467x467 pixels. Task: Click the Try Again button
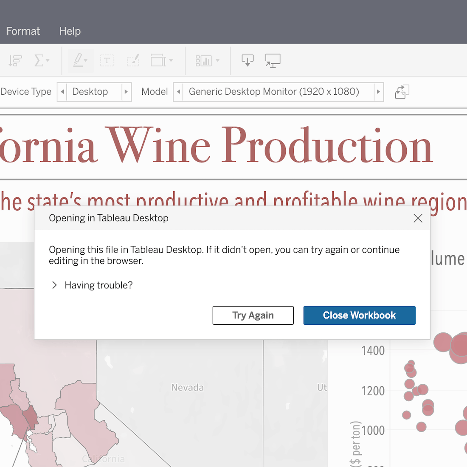tap(253, 315)
